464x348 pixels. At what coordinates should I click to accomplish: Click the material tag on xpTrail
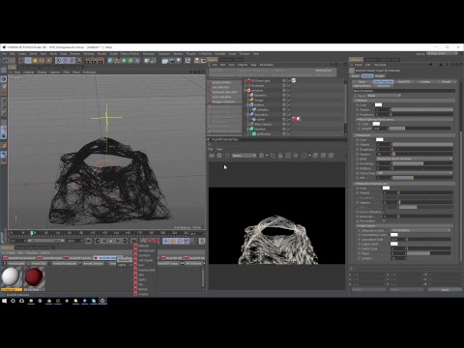299,119
